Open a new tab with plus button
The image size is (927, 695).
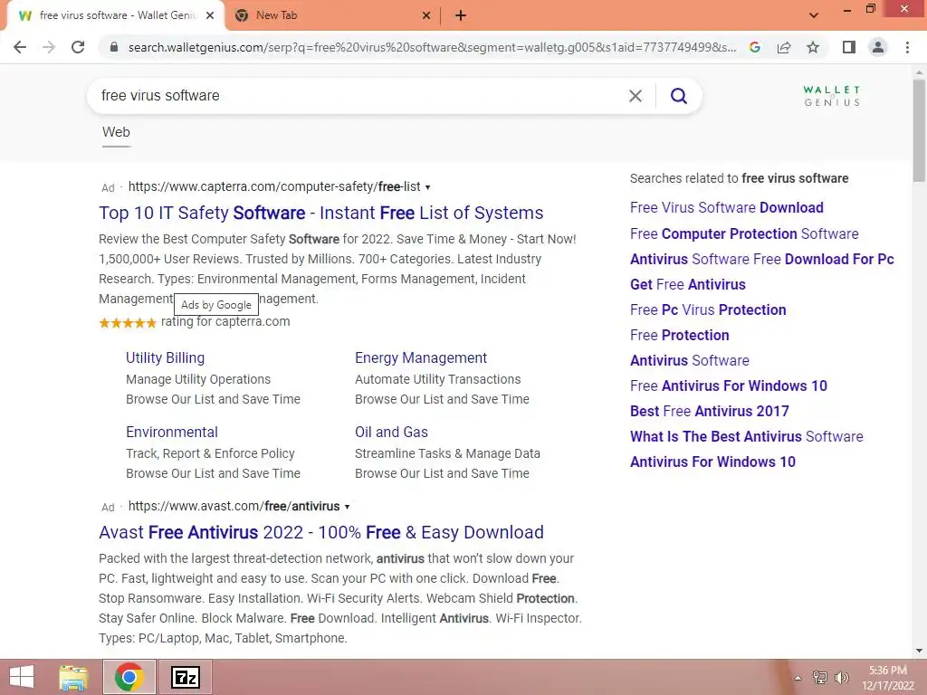click(x=461, y=15)
